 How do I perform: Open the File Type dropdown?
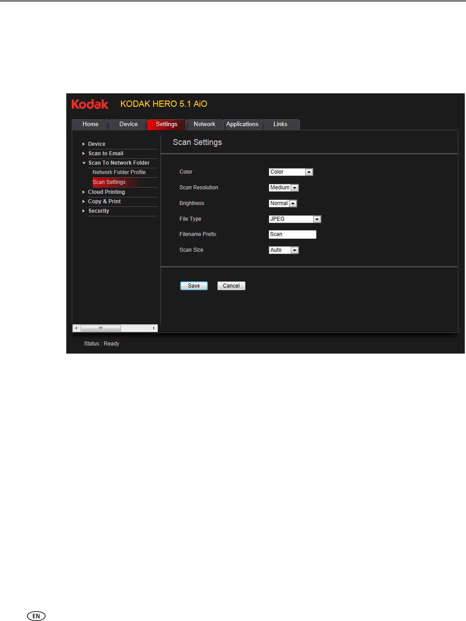point(295,219)
